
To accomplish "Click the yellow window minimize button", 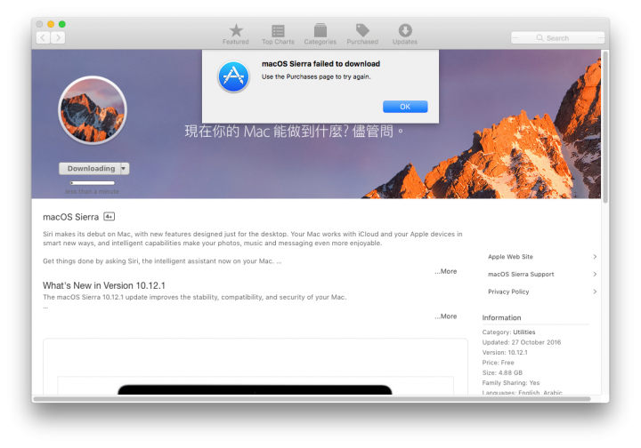I will tap(51, 24).
